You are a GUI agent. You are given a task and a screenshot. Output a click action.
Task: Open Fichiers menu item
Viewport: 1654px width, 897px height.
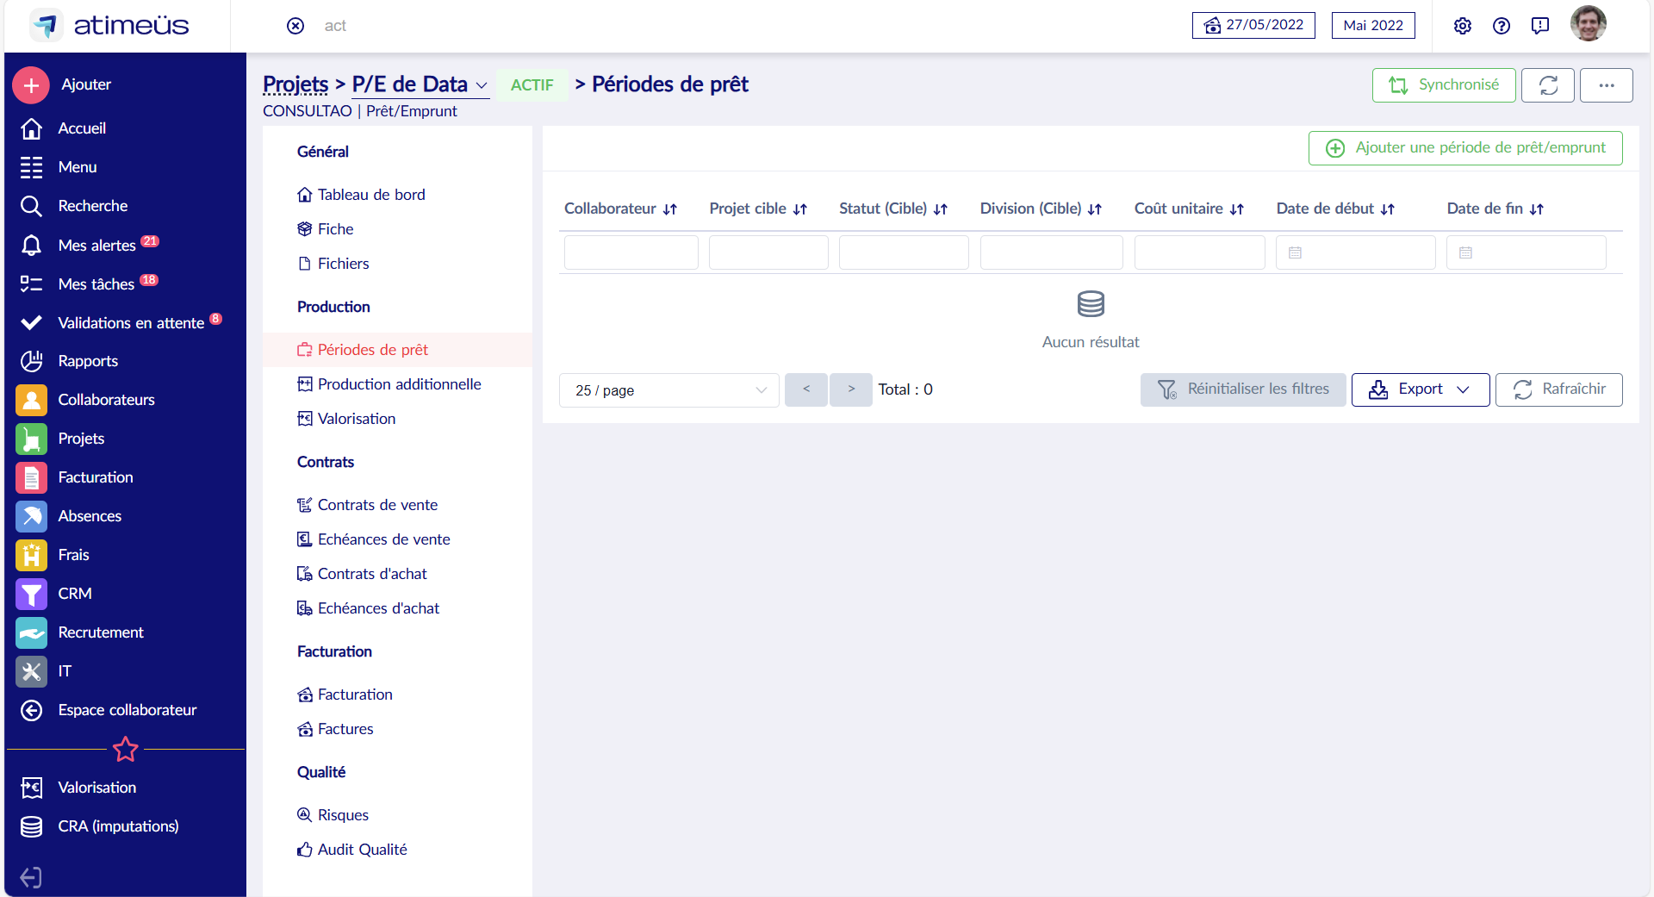coord(333,264)
